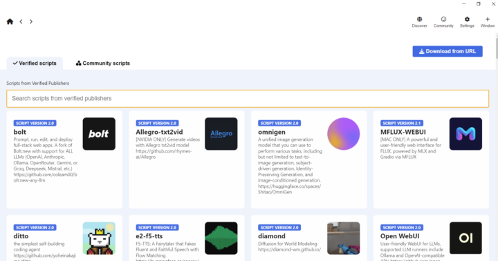Screen dimensions: 498x261
Task: Click 'Scripts from Verified Publishers' heading
Action: [x=38, y=83]
